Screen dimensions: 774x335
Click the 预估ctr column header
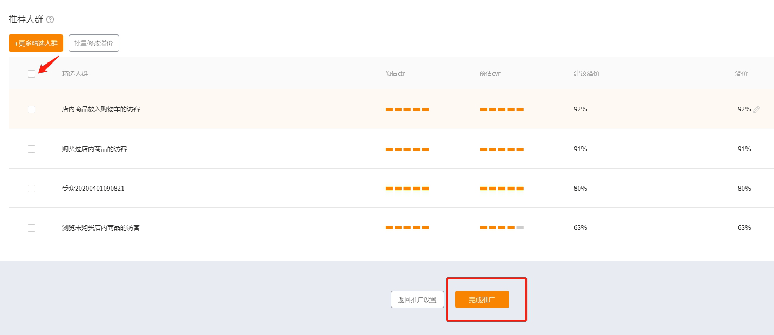click(x=394, y=74)
